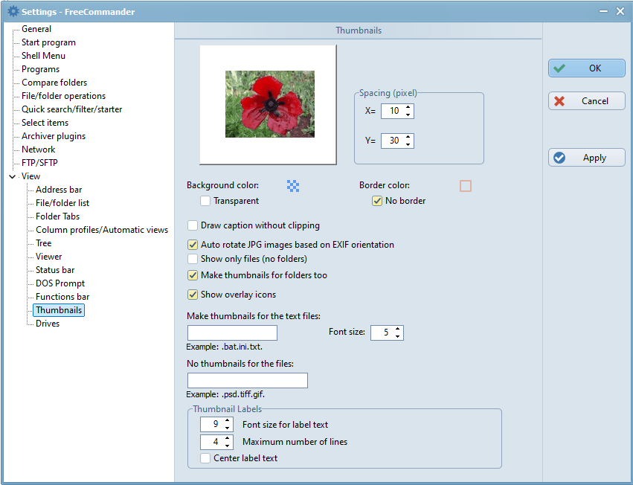Enable the Transparent background checkbox
Viewport: 633px width, 485px height.
coord(205,201)
